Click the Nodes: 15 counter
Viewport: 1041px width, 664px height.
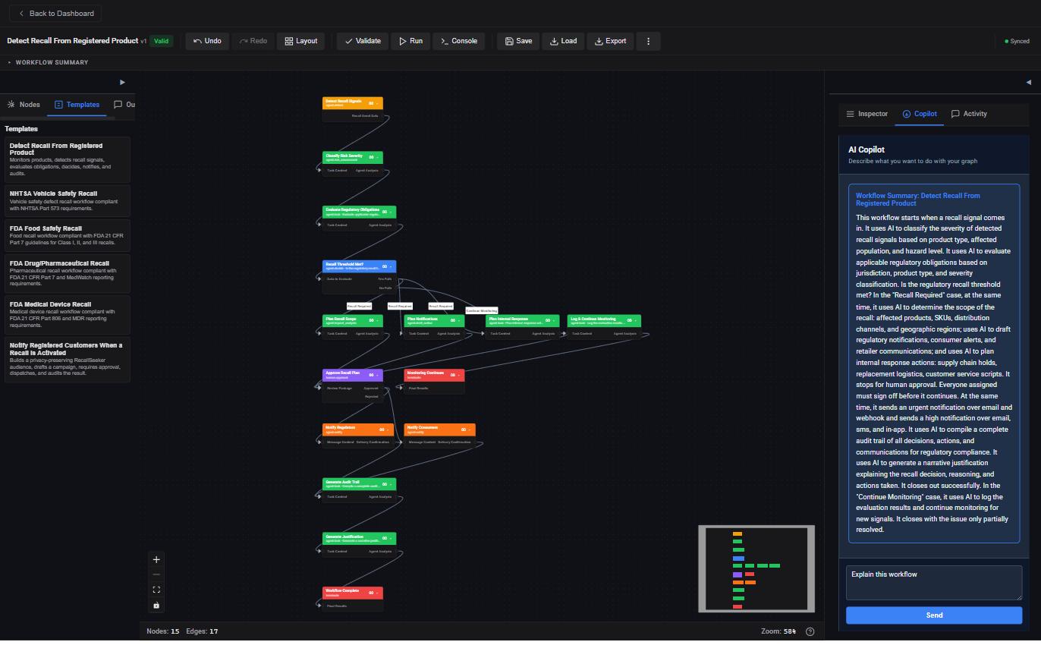[163, 631]
